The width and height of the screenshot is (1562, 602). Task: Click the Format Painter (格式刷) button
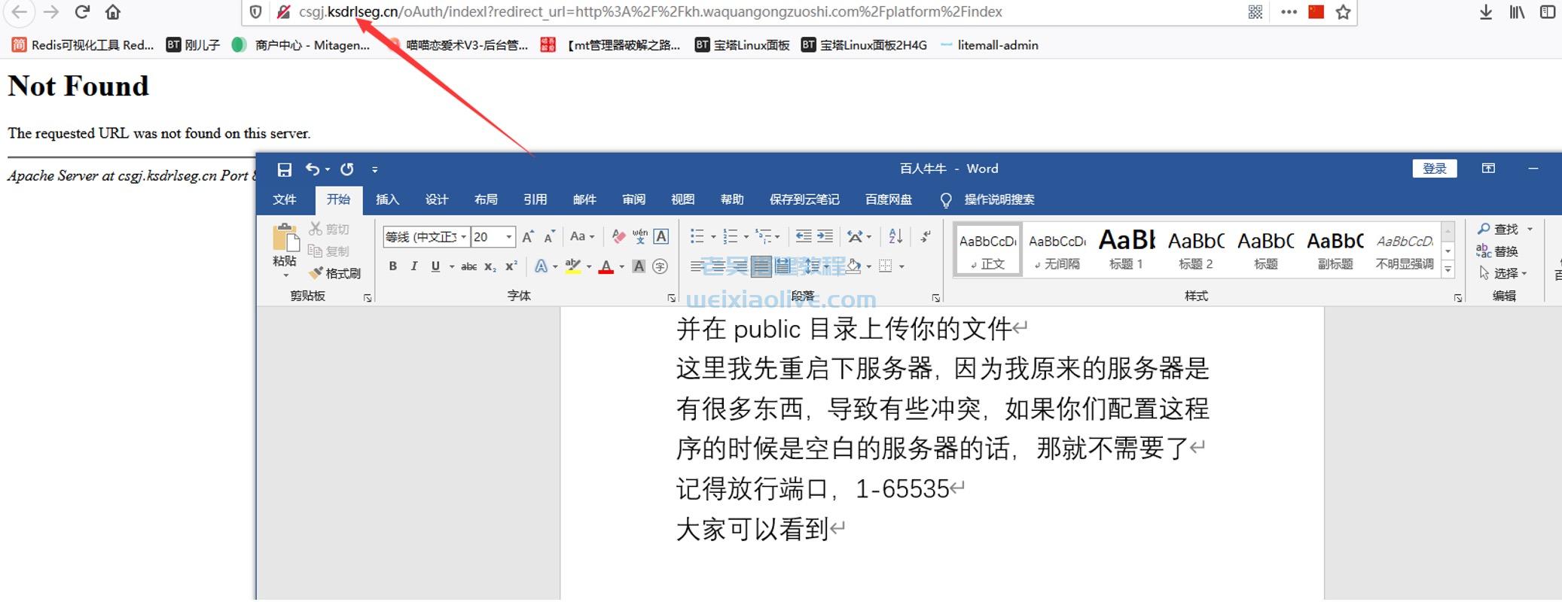pyautogui.click(x=335, y=273)
